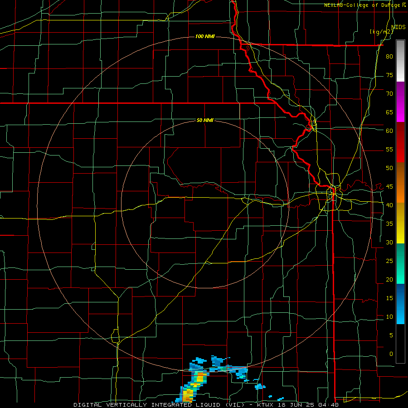The height and width of the screenshot is (408, 408).
Task: Select the 0 value on the color scale
Action: coord(391,354)
